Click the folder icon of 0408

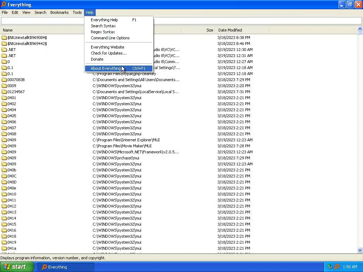4,134
